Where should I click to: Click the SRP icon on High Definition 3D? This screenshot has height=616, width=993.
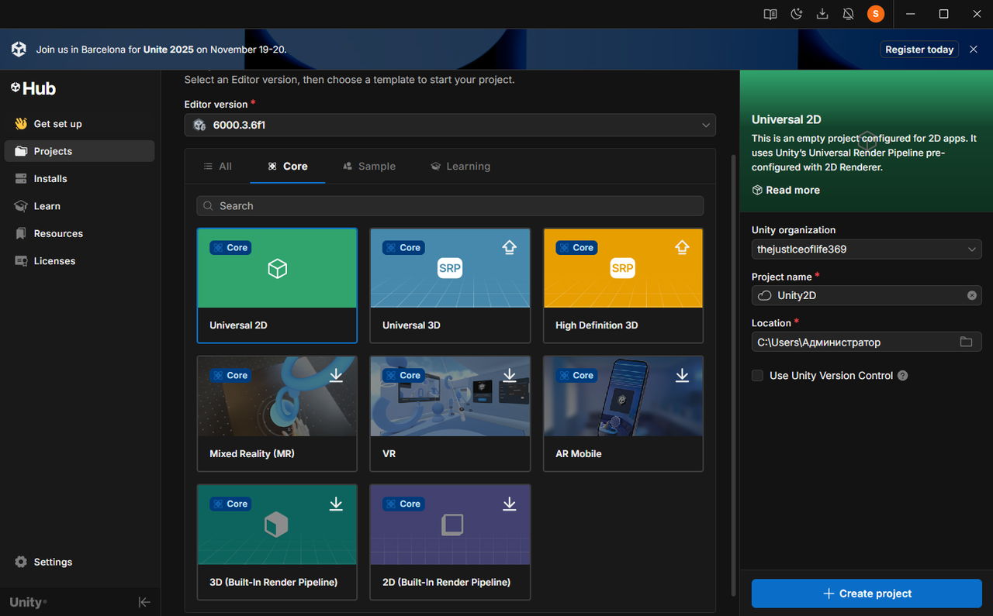coord(623,268)
